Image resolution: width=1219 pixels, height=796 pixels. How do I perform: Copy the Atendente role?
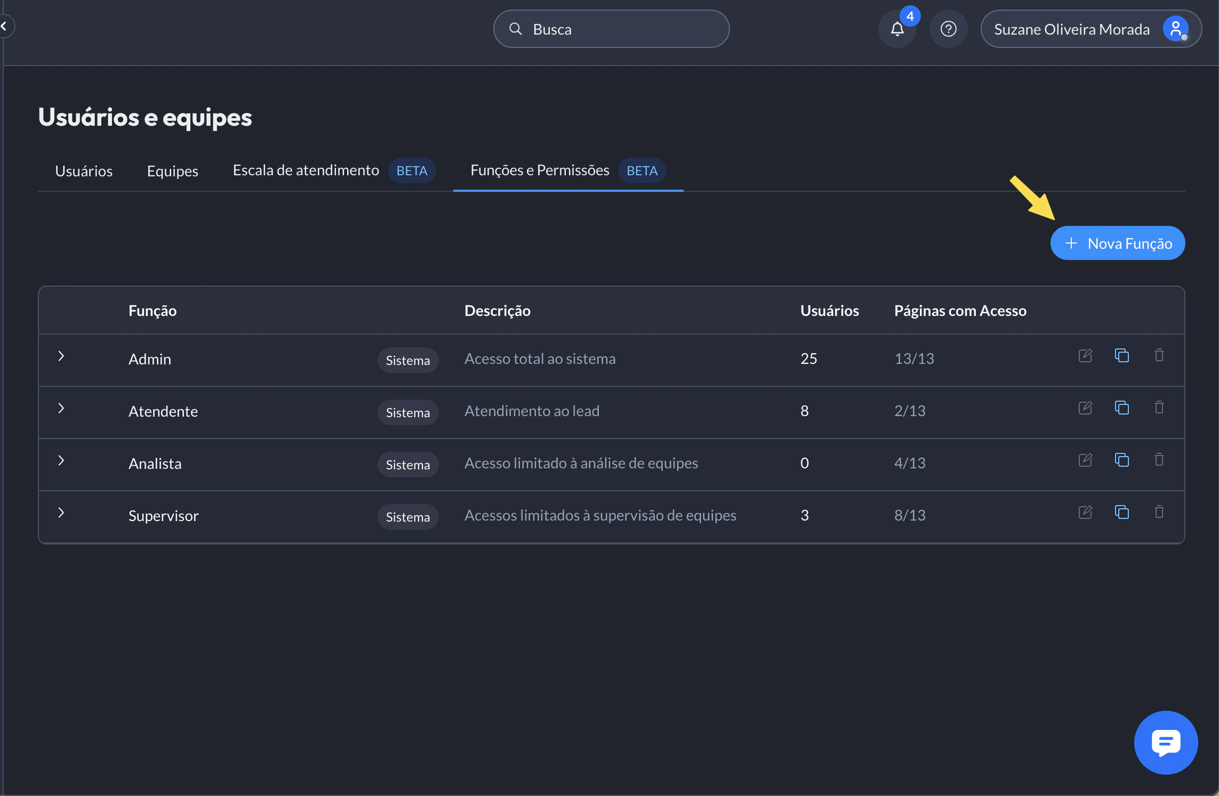tap(1122, 408)
